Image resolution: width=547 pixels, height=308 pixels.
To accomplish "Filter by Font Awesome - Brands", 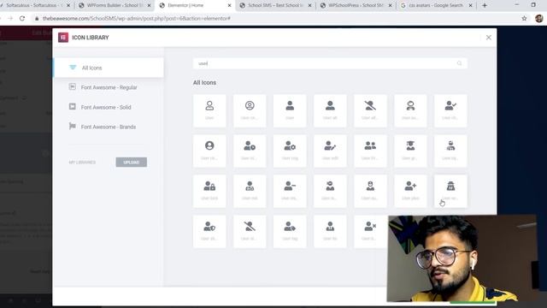I will pos(109,127).
